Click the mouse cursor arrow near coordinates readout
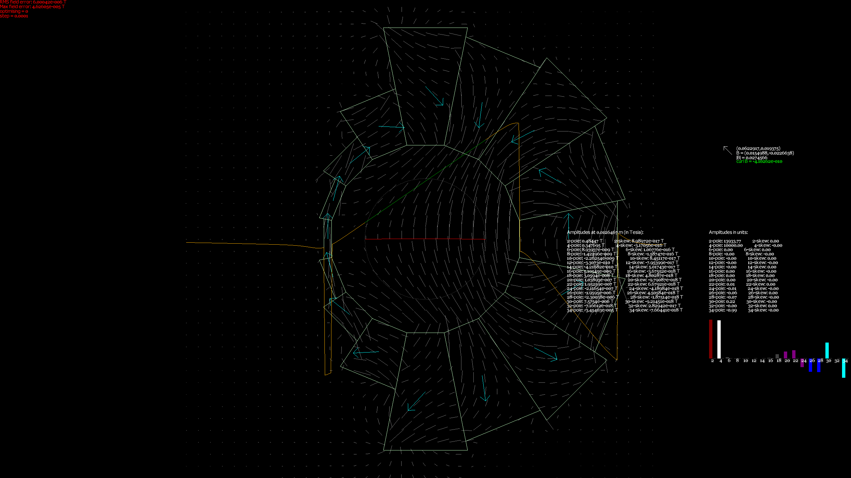 click(727, 150)
